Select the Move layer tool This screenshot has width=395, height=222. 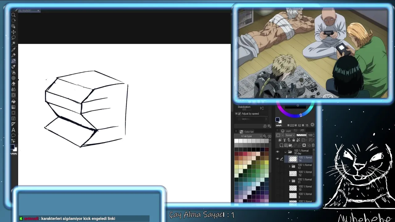(x=13, y=32)
